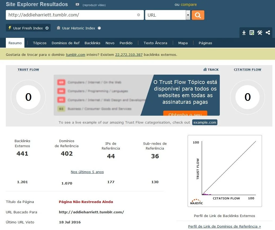Click the example.com button
The height and width of the screenshot is (230, 275).
[205, 122]
